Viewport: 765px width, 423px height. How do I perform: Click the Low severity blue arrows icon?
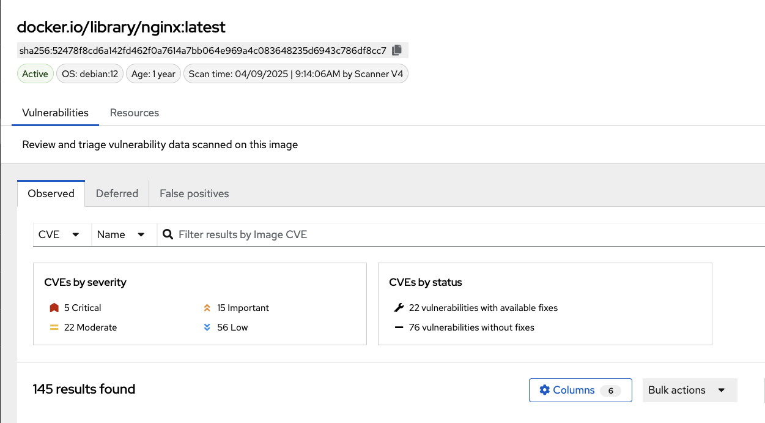pos(207,328)
